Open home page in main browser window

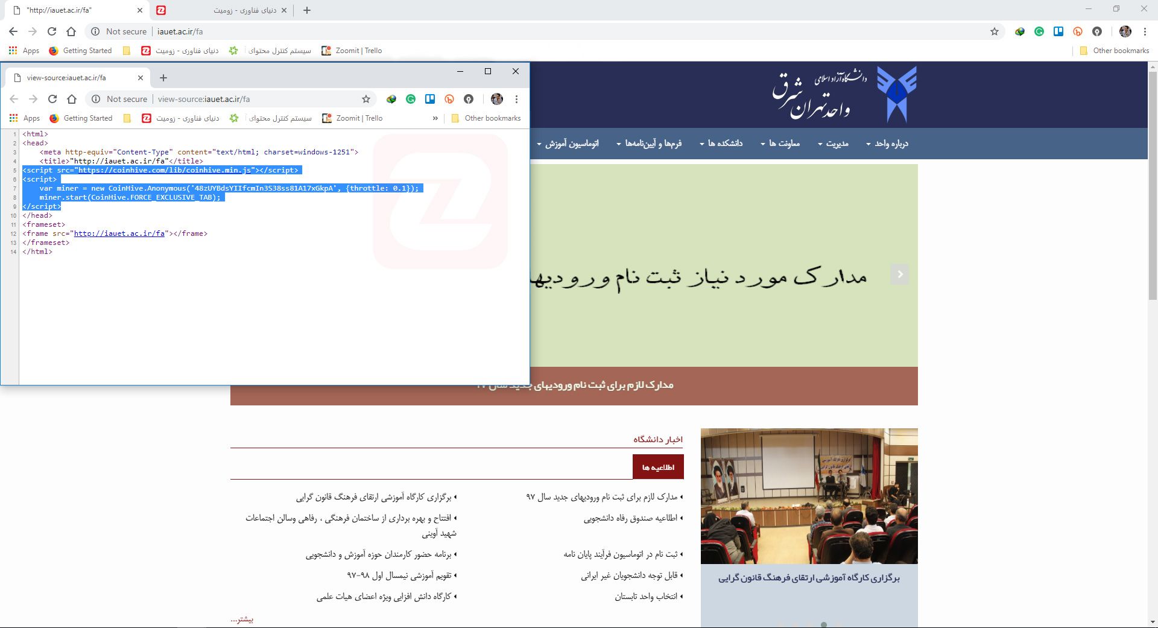tap(71, 31)
